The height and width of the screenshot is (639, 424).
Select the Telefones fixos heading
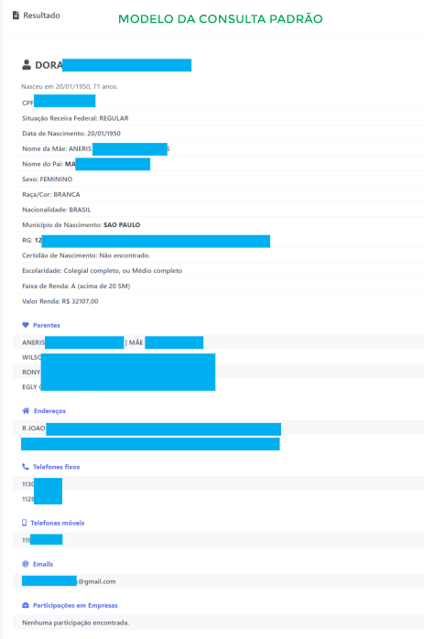(56, 467)
